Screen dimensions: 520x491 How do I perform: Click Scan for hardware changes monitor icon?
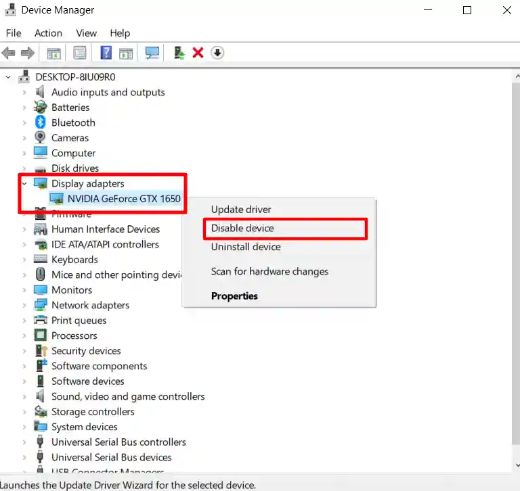coord(152,53)
